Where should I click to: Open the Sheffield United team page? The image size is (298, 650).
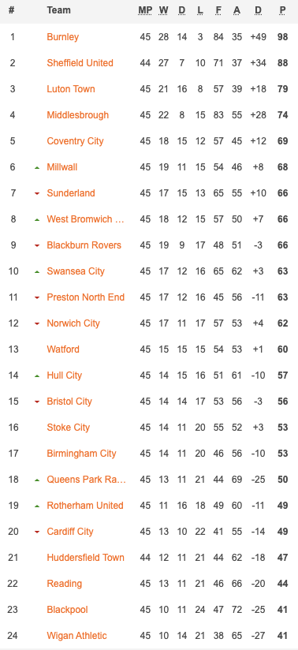tap(80, 63)
